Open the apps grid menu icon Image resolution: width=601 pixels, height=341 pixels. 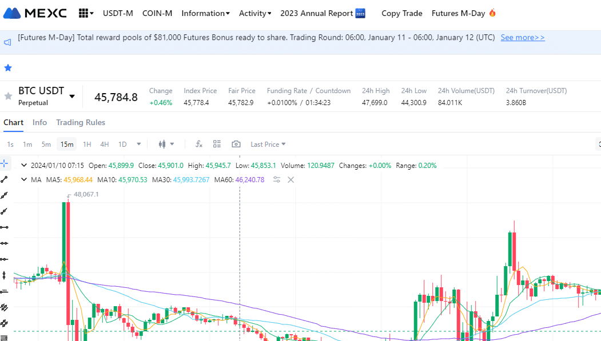pos(86,13)
